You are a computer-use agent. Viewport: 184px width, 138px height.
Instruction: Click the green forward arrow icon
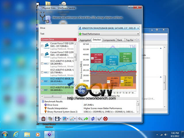tap(86, 119)
